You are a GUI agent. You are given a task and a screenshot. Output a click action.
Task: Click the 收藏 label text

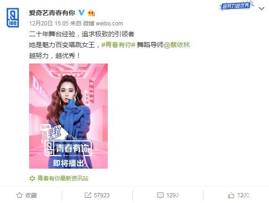(x=31, y=195)
